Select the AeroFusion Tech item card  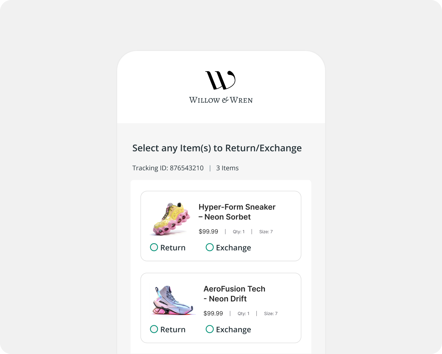(221, 308)
